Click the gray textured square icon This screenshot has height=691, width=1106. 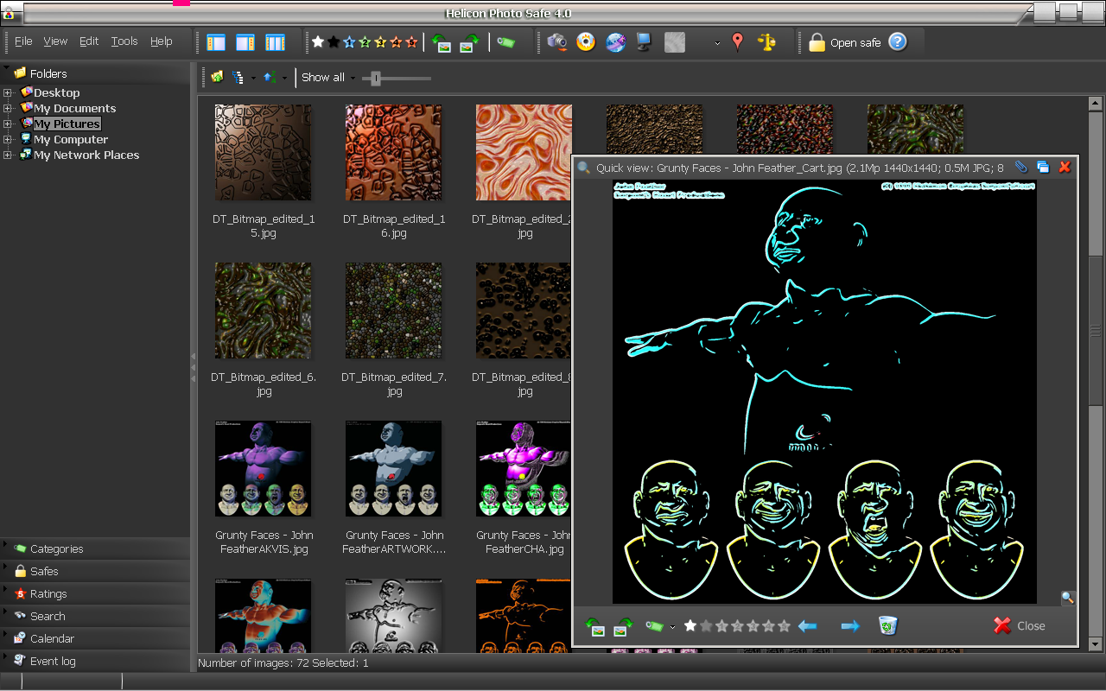click(x=675, y=41)
